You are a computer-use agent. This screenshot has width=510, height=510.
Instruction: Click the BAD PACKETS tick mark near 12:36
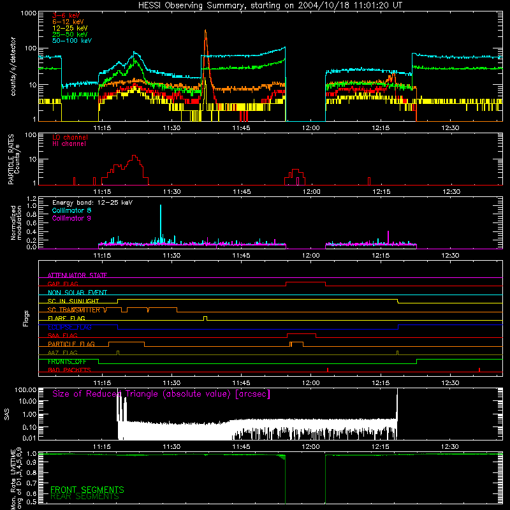pyautogui.click(x=479, y=370)
